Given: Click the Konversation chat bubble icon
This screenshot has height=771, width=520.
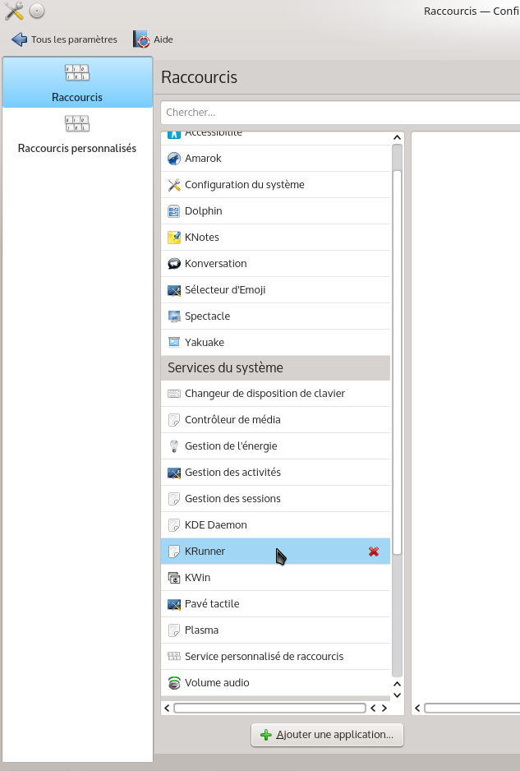Looking at the screenshot, I should pyautogui.click(x=174, y=264).
